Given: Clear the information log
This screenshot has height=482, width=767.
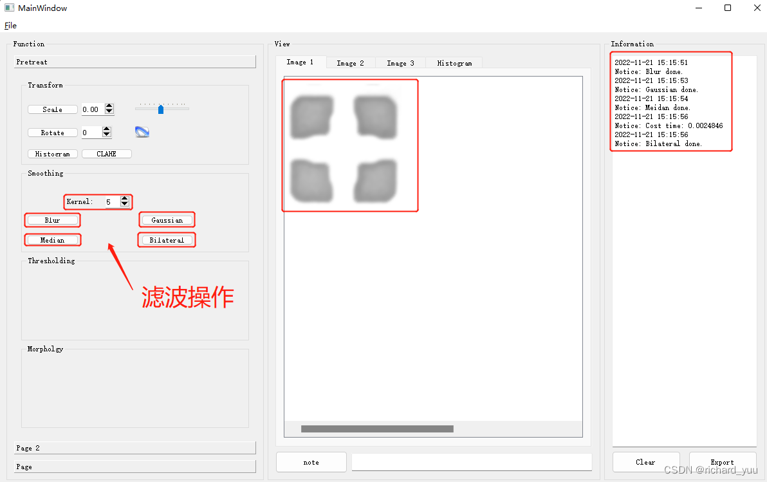Looking at the screenshot, I should coord(645,462).
